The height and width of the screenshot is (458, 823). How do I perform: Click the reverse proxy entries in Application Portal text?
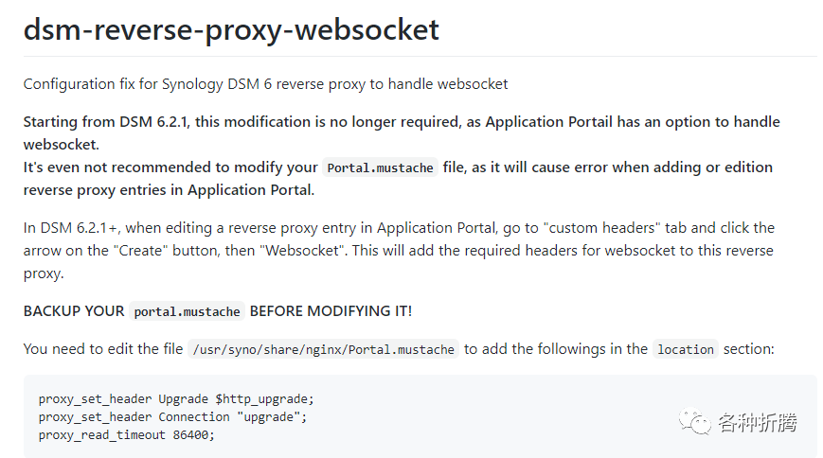click(169, 190)
